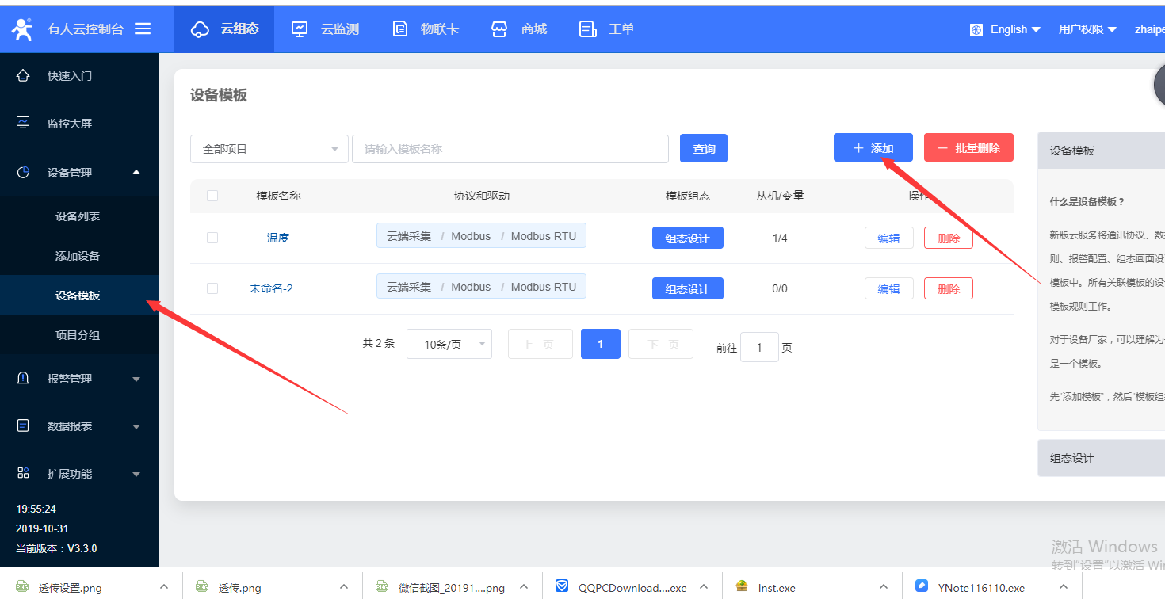The image size is (1165, 599).
Task: Click the 监控大屏 screen icon
Action: (x=23, y=124)
